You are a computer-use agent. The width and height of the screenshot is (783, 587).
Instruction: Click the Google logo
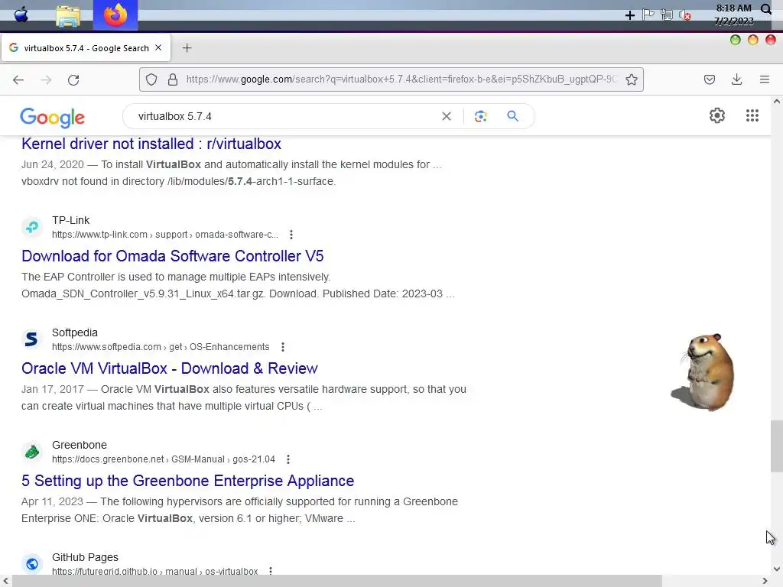click(53, 118)
